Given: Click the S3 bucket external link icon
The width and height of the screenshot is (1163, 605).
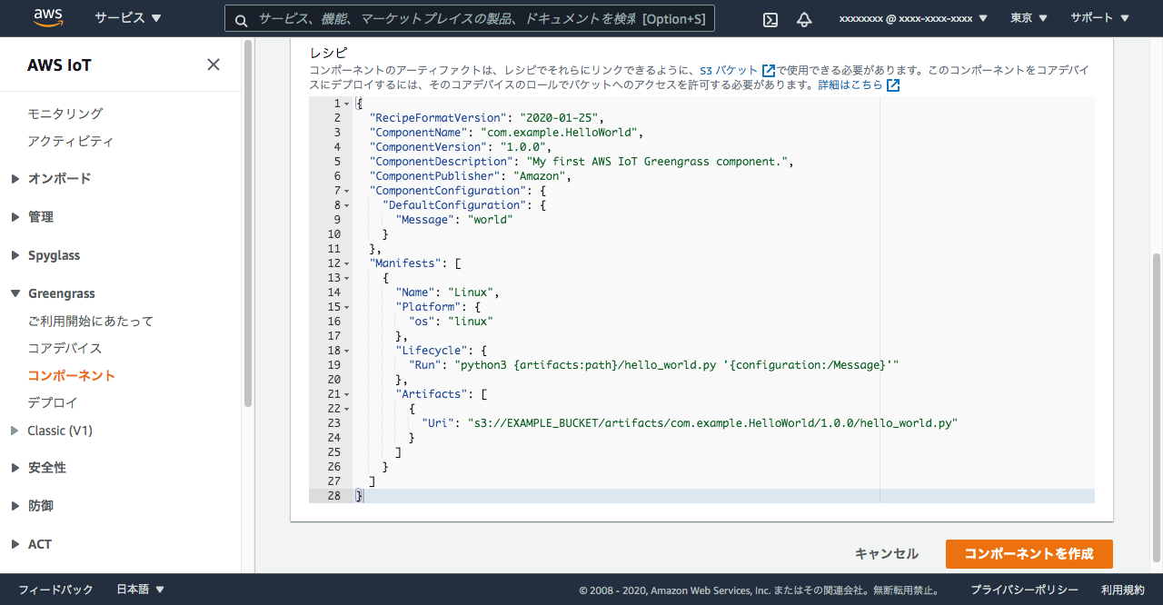Looking at the screenshot, I should (769, 71).
